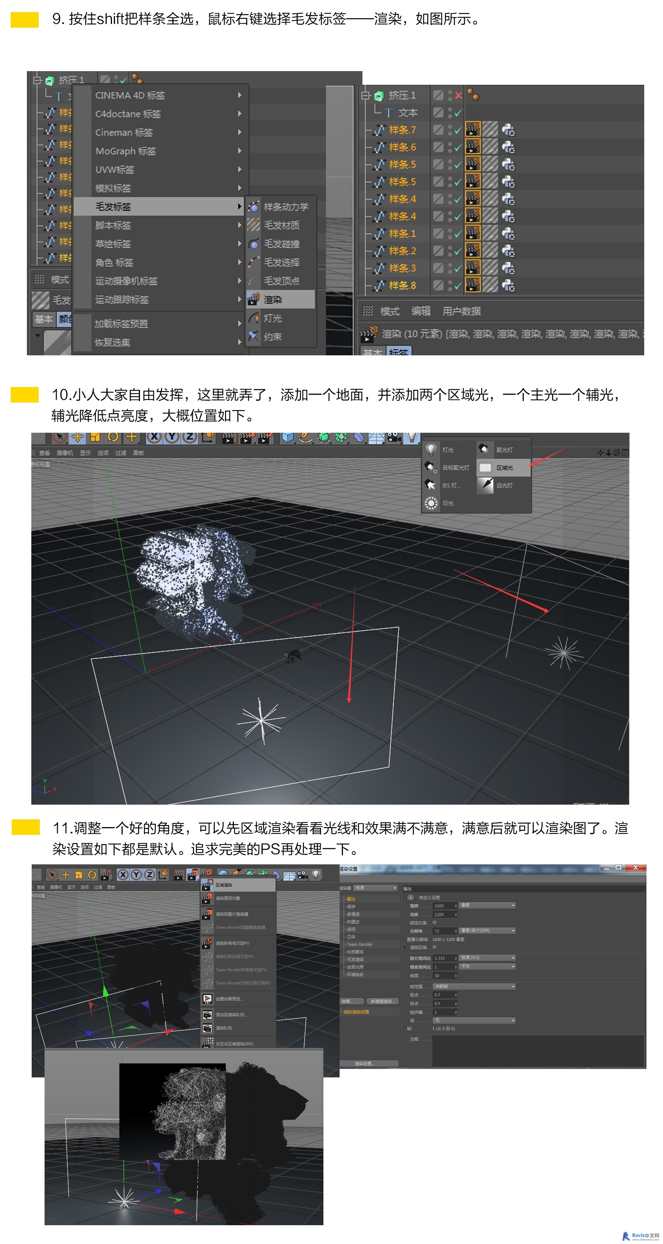Click the 效果... button
The width and height of the screenshot is (663, 1244).
pos(352,1001)
